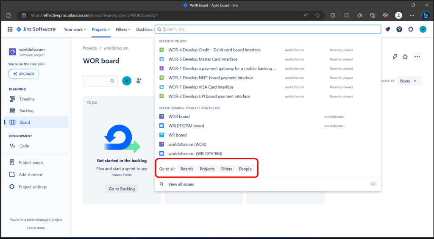Viewport: 434px width, 239px height.
Task: Go to all People button
Action: coord(245,169)
